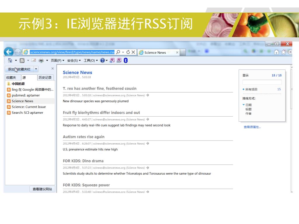Click the Science News feed title link

[77, 72]
